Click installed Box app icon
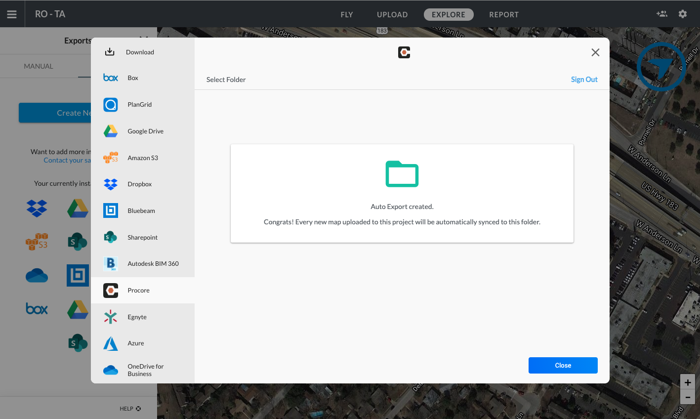Viewport: 700px width, 419px height. (x=37, y=309)
